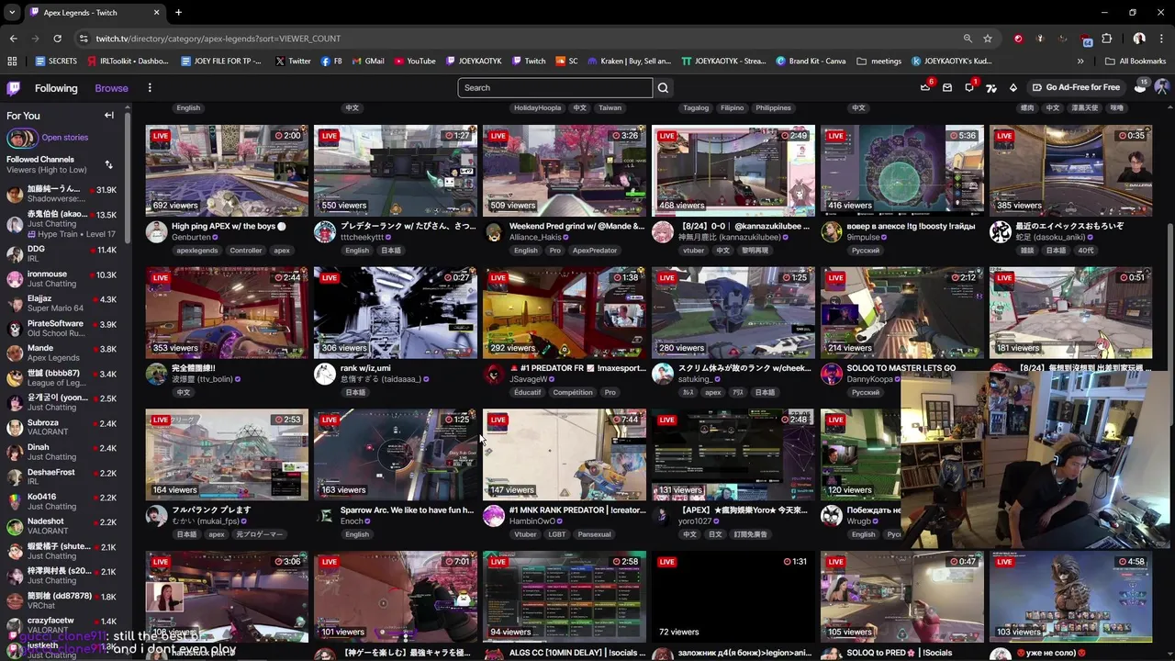Open the SECRETS bookmark

56,62
